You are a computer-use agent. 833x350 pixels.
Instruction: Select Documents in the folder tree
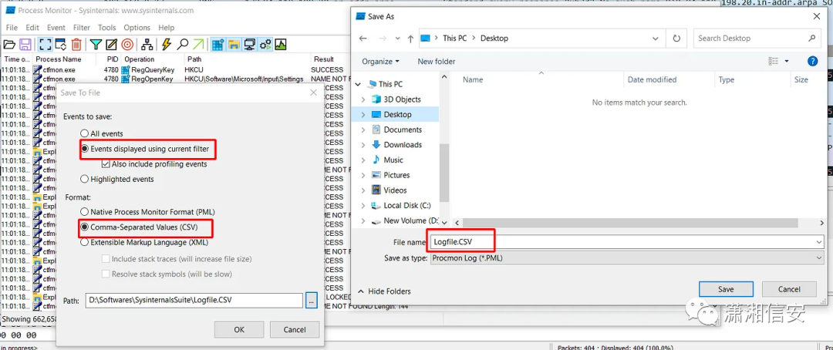click(403, 130)
